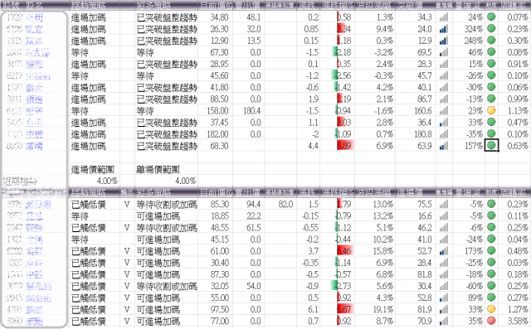This screenshot has height=329, width=531.
Task: Click the green status circle in the 0.18% row
Action: 491,273
